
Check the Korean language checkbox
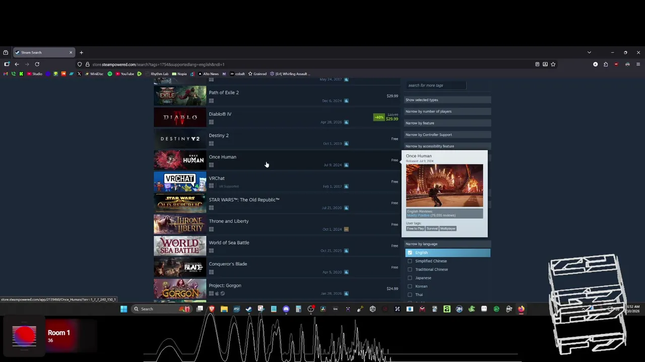[x=410, y=286]
